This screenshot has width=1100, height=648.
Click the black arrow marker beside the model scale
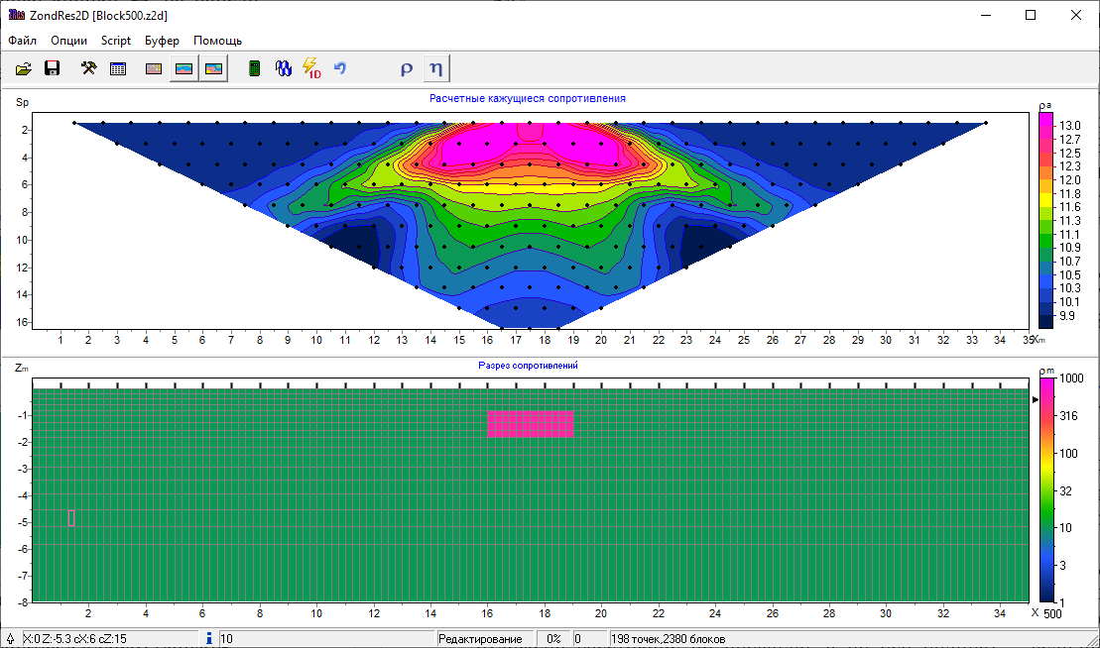pos(1036,399)
